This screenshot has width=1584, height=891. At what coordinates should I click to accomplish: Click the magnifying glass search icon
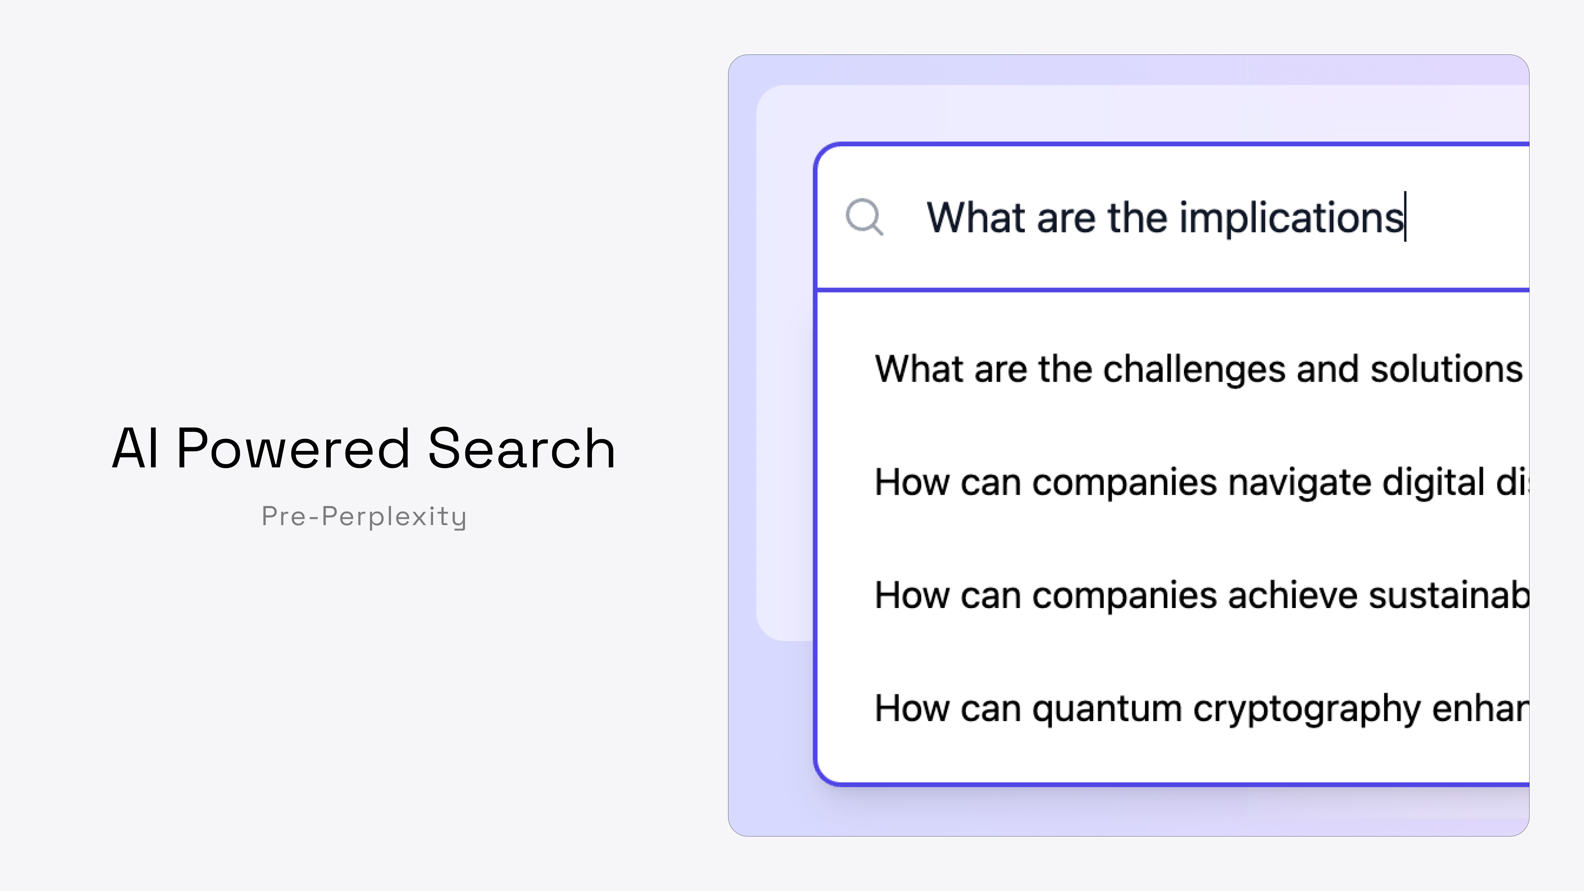click(866, 217)
